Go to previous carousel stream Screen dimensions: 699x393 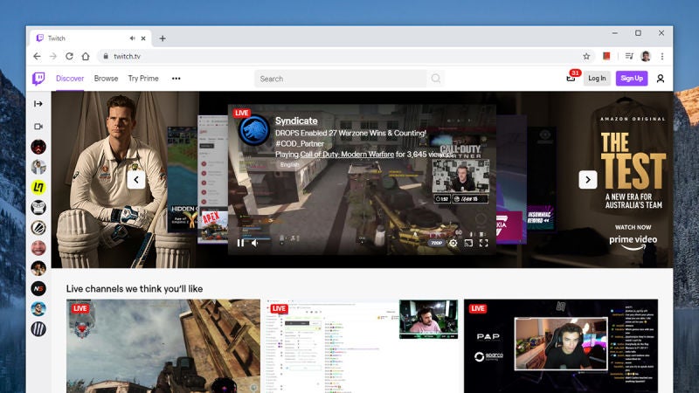(x=136, y=180)
